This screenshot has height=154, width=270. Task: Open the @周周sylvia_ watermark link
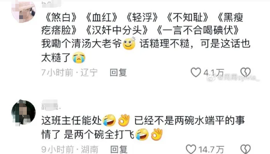coord(238,78)
